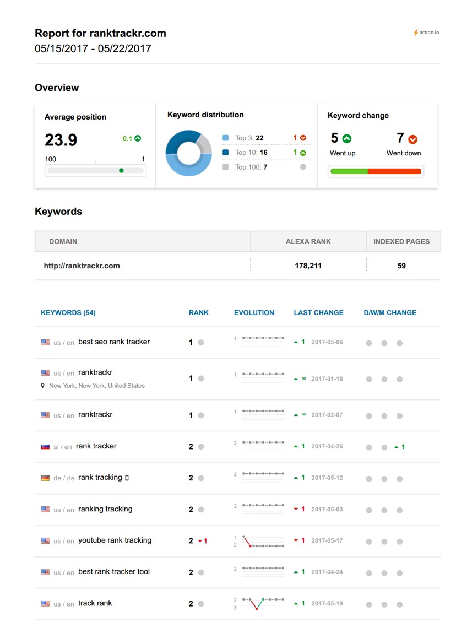Click the red down arrow in youtube rank tracking rank
The width and height of the screenshot is (467, 638).
tap(200, 541)
